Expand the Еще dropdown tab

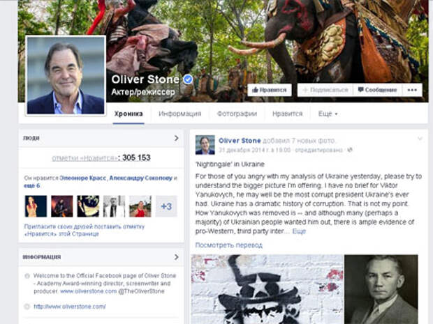click(328, 114)
